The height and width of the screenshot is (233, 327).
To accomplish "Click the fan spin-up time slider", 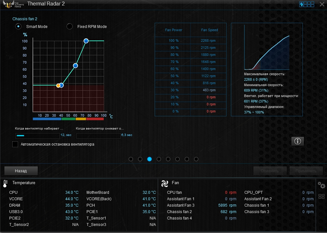I will point(38,136).
